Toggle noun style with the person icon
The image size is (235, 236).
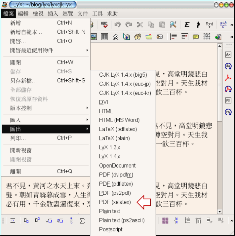pyautogui.click(x=198, y=25)
